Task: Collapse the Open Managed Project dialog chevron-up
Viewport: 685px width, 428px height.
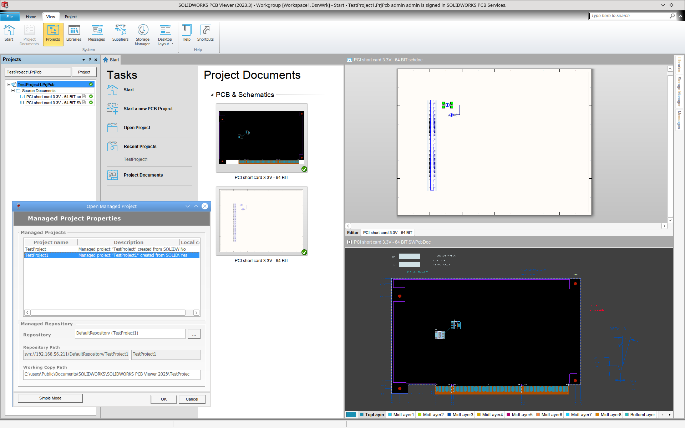Action: [x=196, y=206]
